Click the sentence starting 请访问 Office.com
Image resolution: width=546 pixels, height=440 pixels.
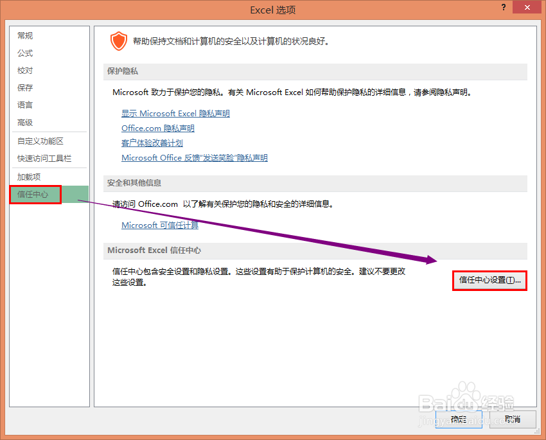[223, 204]
